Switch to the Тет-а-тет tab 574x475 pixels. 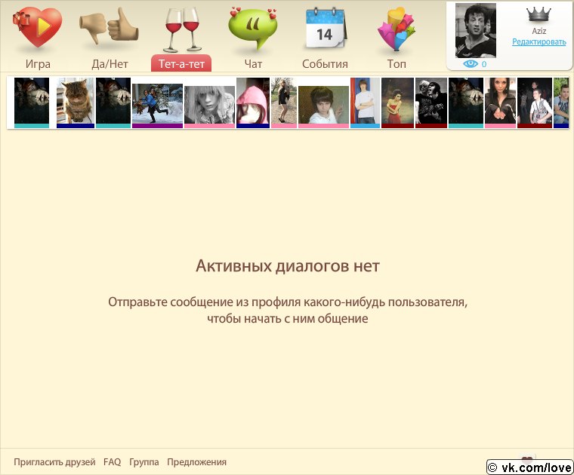point(181,64)
